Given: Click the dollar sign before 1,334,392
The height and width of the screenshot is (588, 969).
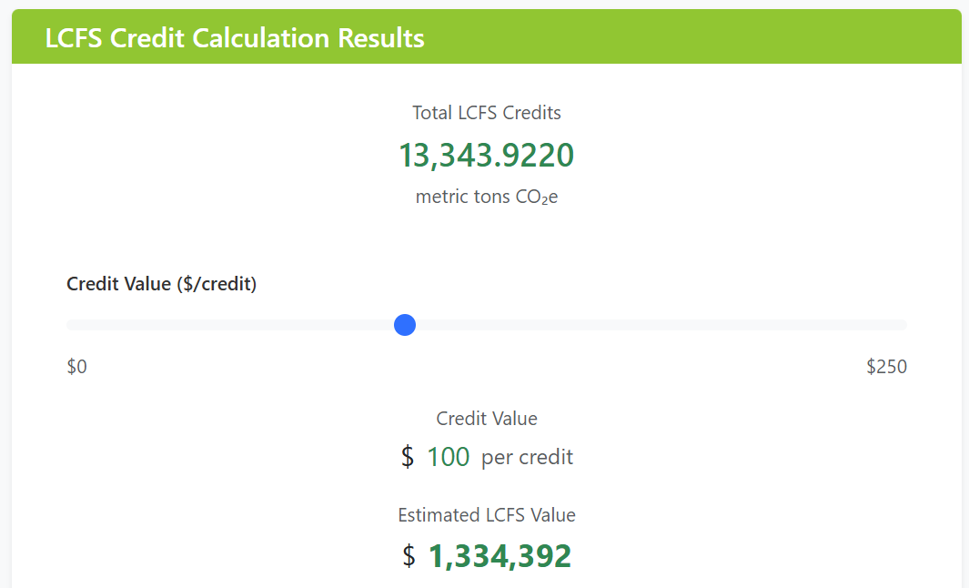Looking at the screenshot, I should tap(409, 556).
